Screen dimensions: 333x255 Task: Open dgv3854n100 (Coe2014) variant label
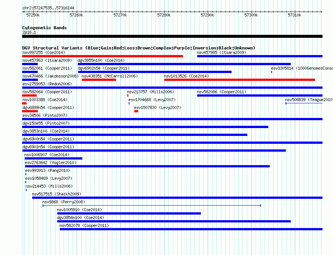pyautogui.click(x=80, y=218)
